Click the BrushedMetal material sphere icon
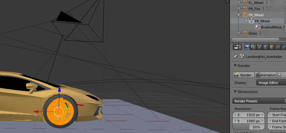The height and width of the screenshot is (133, 286). click(257, 27)
